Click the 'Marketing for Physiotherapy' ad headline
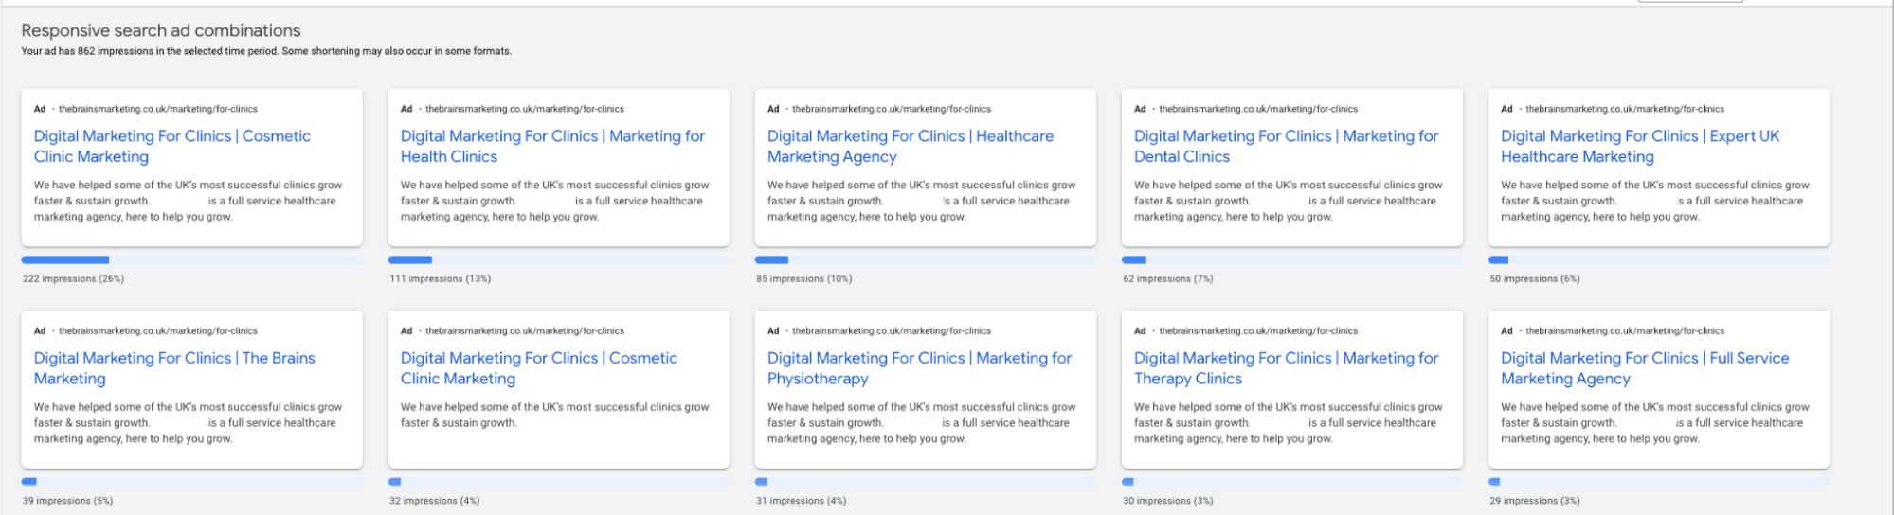The height and width of the screenshot is (515, 1894). (919, 368)
